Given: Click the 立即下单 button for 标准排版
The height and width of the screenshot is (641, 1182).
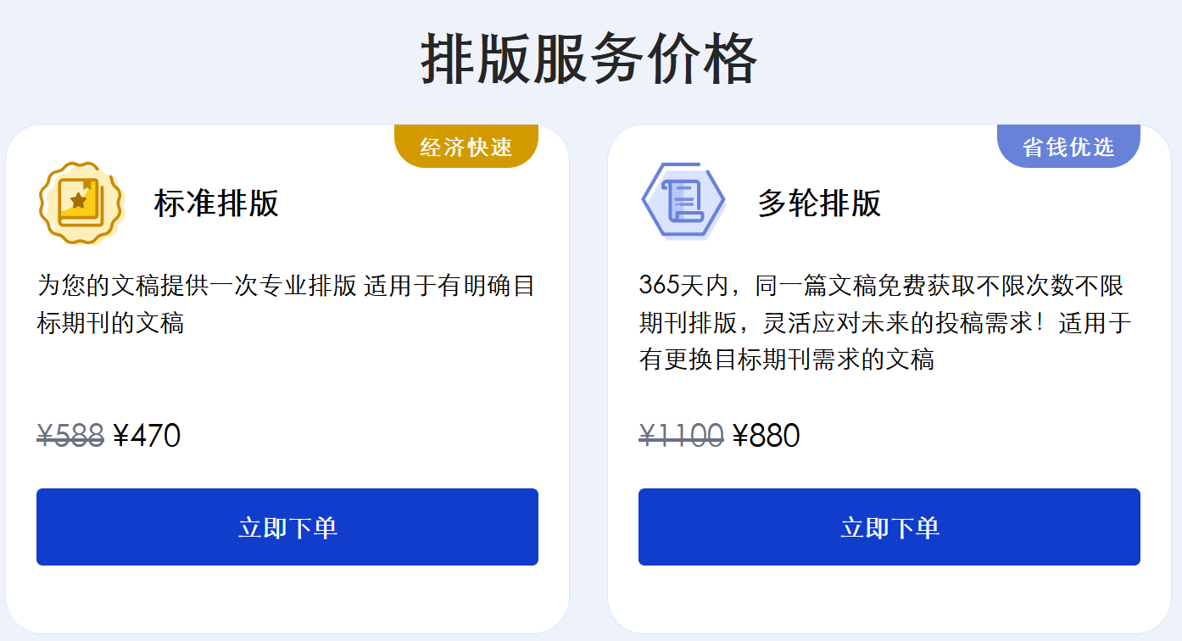Looking at the screenshot, I should tap(287, 526).
